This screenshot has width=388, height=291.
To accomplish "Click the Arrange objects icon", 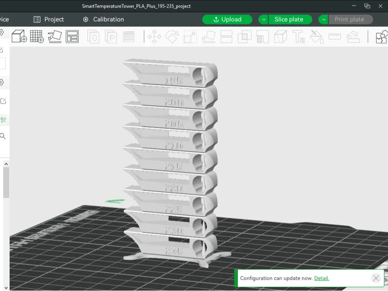I will 73,37.
